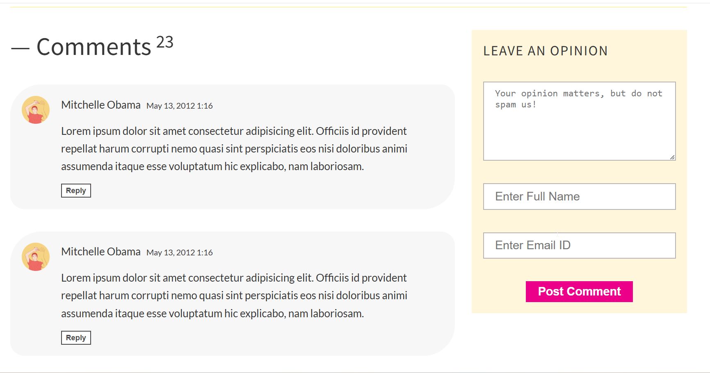Viewport: 710px width, 373px height.
Task: Click the second comment's Lorem ipsum paragraph
Action: coord(234,296)
